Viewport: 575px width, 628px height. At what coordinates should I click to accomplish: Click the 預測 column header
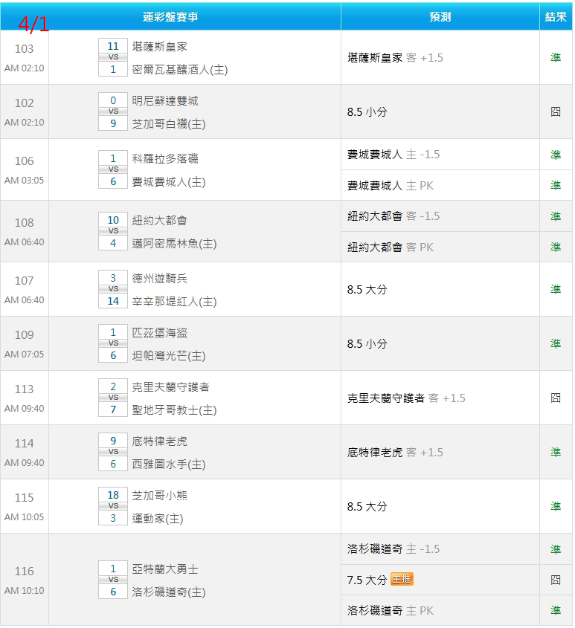(x=440, y=17)
